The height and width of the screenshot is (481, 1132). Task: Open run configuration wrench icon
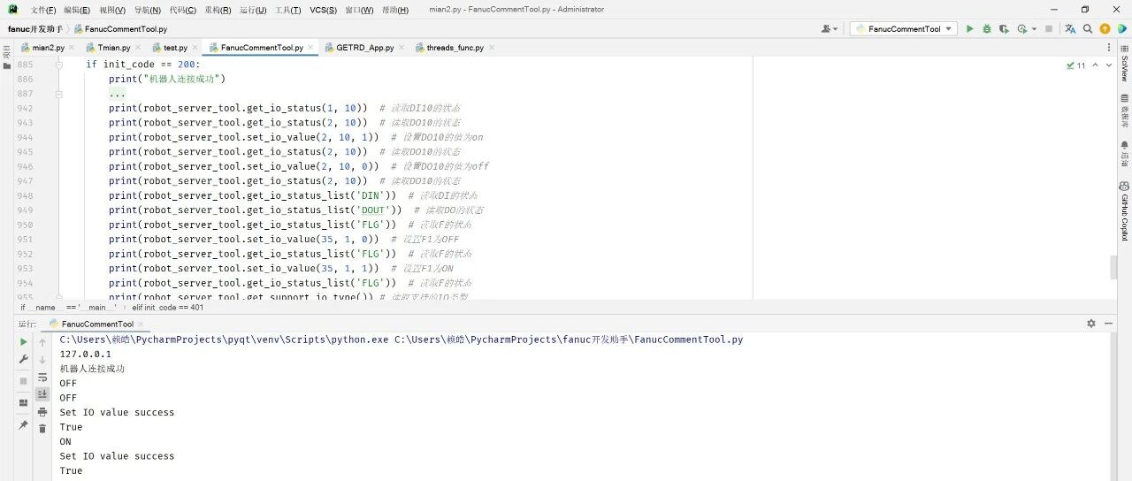pos(24,359)
